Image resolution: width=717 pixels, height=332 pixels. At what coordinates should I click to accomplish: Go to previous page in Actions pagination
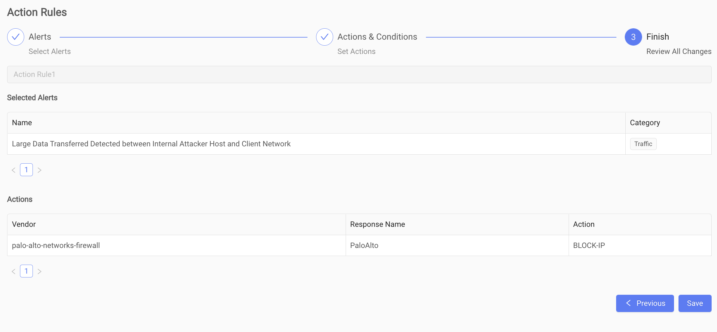[x=13, y=271]
